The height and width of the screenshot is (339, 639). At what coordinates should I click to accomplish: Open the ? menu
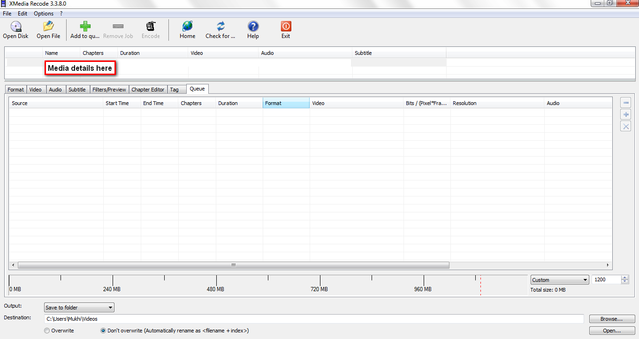61,14
